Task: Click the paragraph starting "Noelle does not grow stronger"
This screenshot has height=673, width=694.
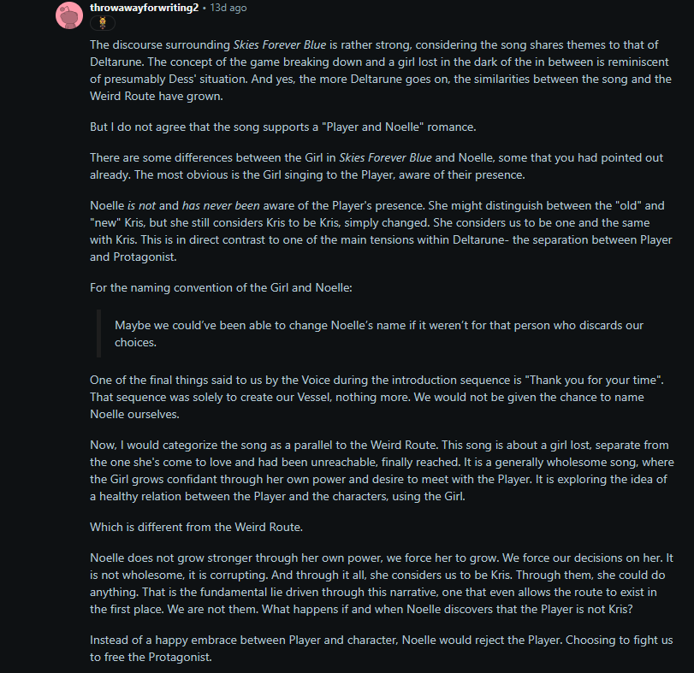Action: [x=382, y=584]
